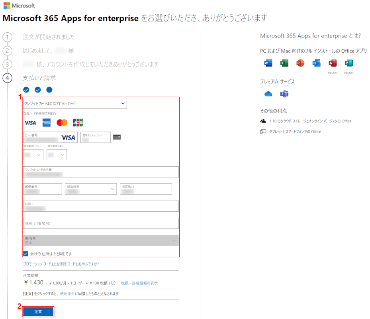Click step 2 circle in the wizard
This screenshot has height=319, width=370.
(7, 51)
